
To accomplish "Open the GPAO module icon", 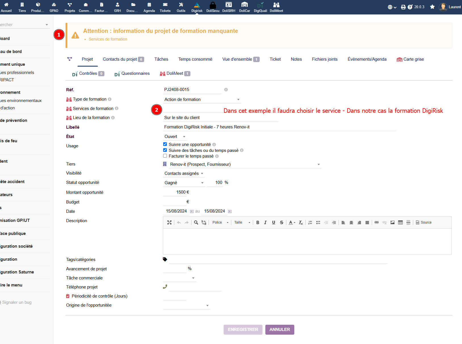I will click(54, 5).
